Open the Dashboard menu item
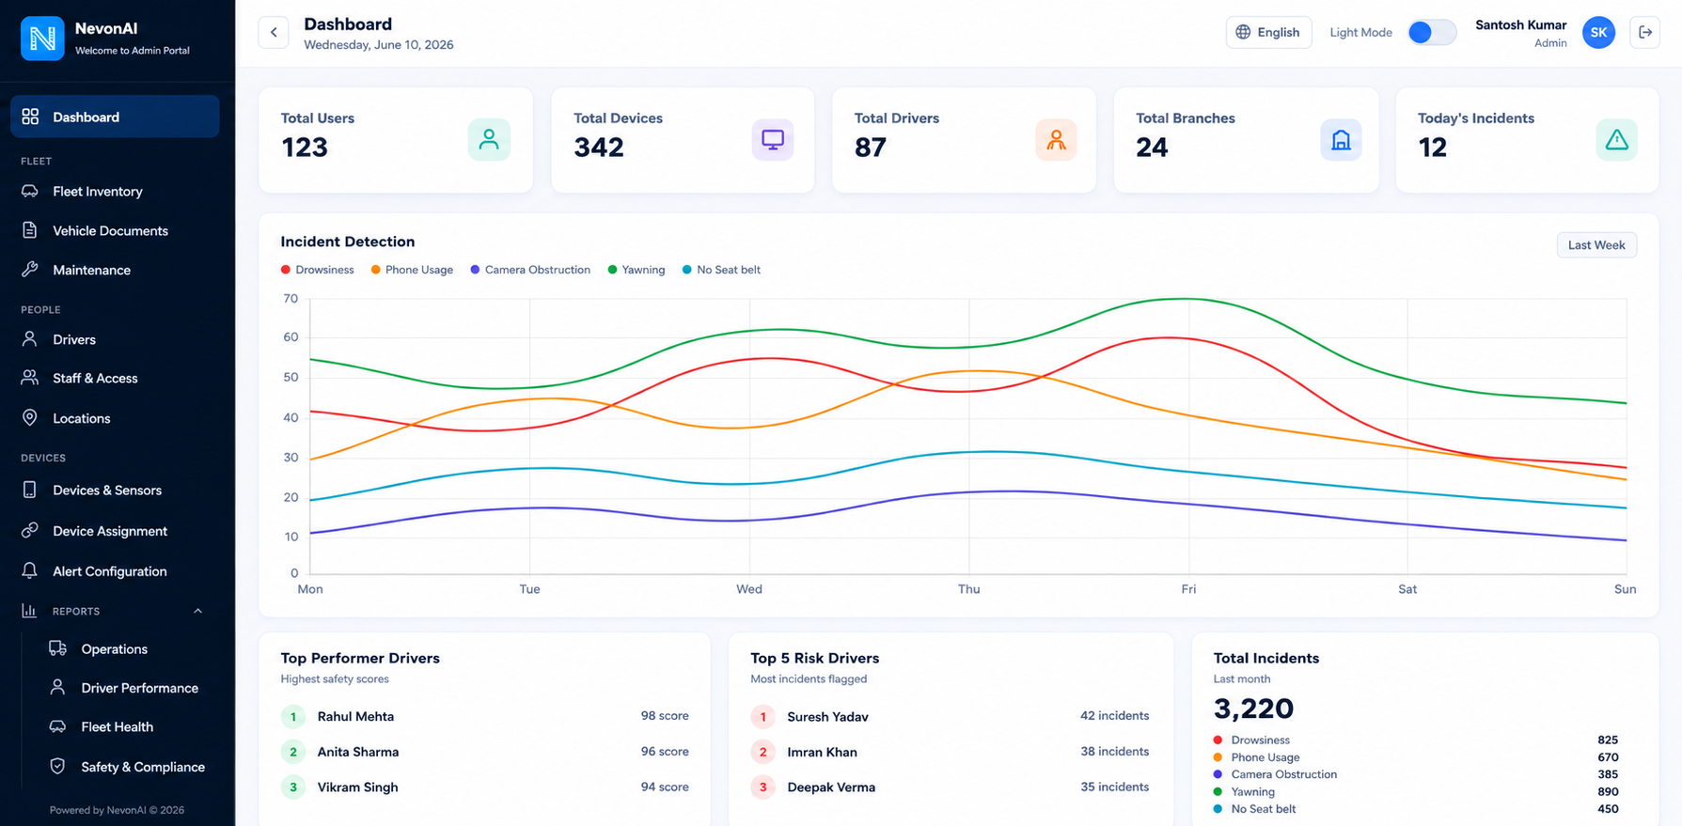Screen dimensions: 1682x826 tap(115, 117)
